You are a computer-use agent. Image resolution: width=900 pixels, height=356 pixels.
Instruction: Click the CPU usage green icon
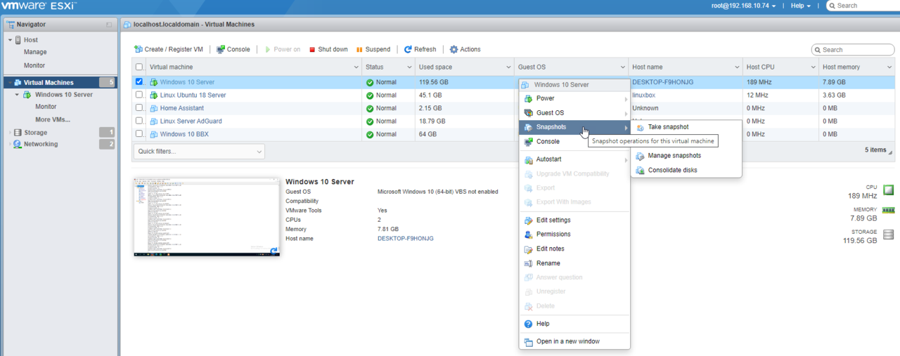point(888,190)
